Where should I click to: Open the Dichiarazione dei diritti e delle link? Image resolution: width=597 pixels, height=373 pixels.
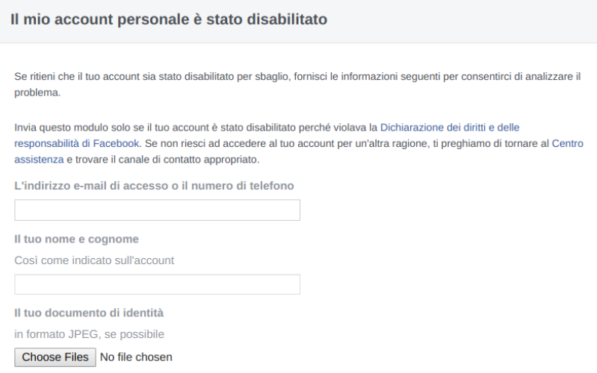[x=450, y=128]
